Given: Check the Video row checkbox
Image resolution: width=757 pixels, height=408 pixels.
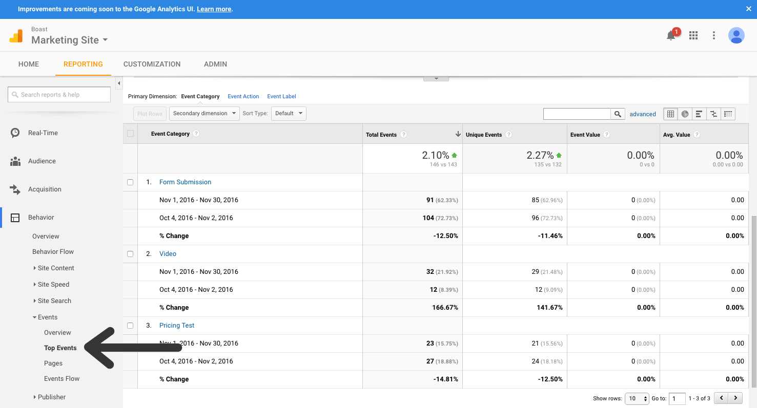Looking at the screenshot, I should coord(130,254).
